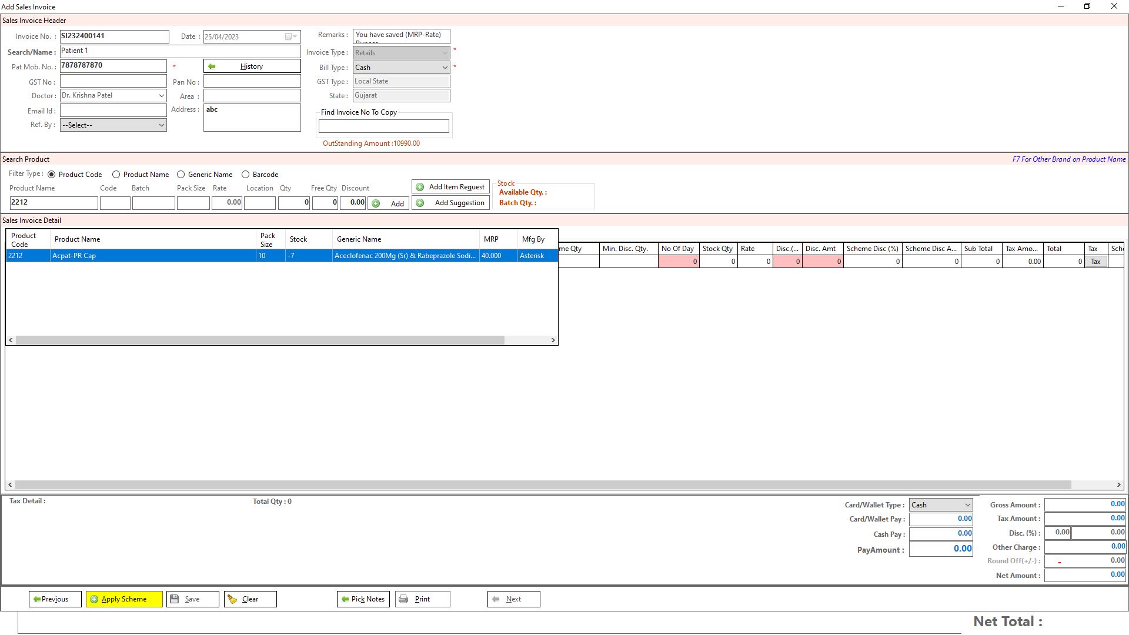Click the Print button's printer icon
The height and width of the screenshot is (635, 1129).
pyautogui.click(x=404, y=599)
